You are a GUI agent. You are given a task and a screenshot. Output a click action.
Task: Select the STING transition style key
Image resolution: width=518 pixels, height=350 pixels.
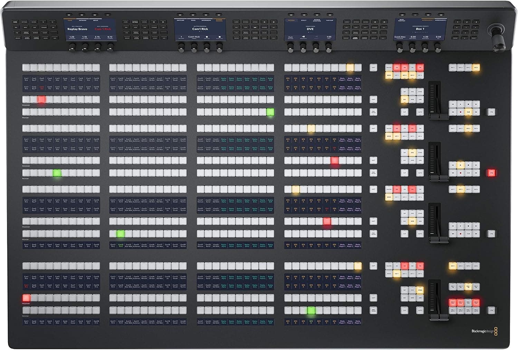(420, 91)
